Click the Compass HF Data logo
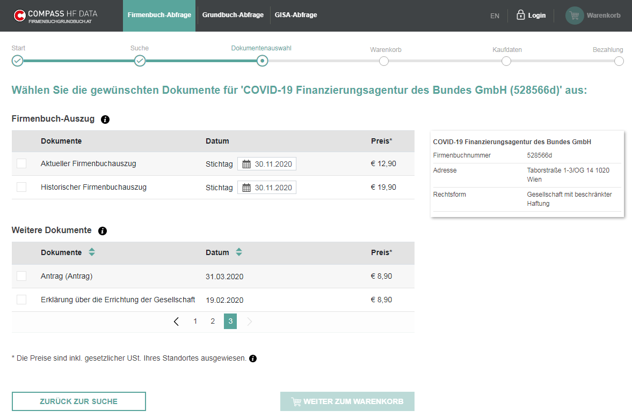This screenshot has width=632, height=418. coord(55,16)
